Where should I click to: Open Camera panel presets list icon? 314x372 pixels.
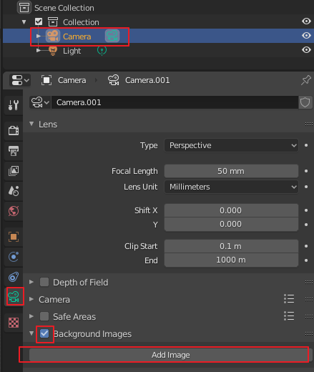(x=289, y=299)
